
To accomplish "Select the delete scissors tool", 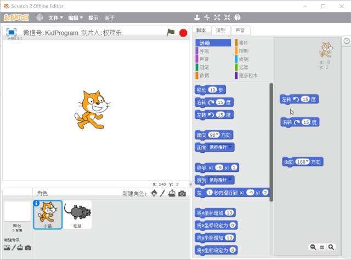I will pyautogui.click(x=207, y=18).
